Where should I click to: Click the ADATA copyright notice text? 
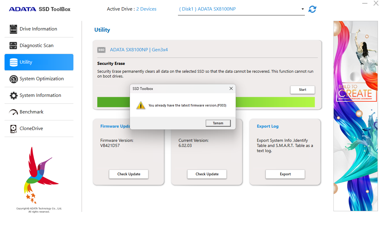click(39, 210)
